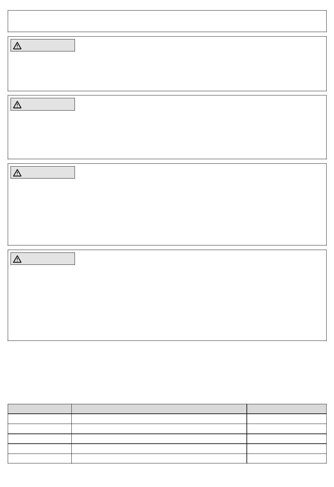The image size is (334, 487).
Task: Click the third-row cell in the middle table column
Action: [159, 439]
